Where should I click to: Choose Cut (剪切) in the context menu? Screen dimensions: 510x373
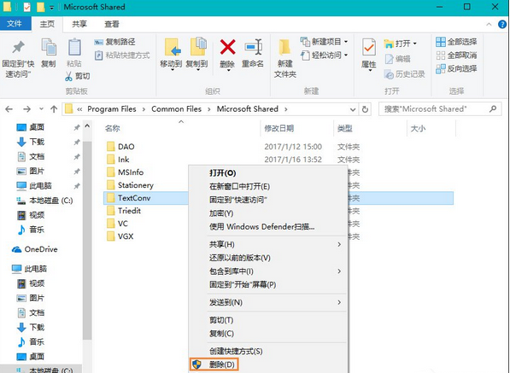pyautogui.click(x=268, y=320)
